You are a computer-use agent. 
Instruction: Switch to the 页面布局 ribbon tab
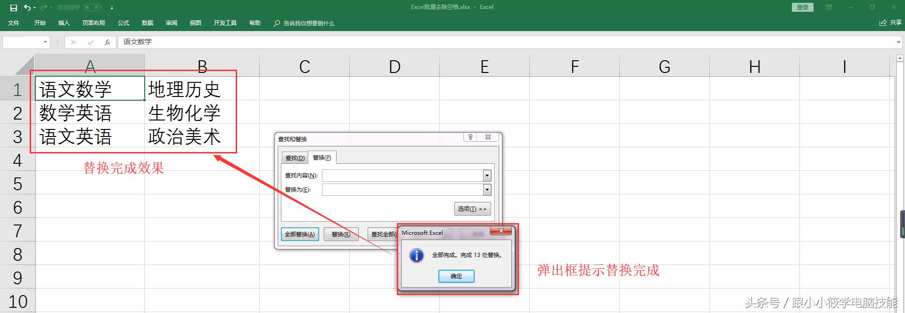(93, 23)
